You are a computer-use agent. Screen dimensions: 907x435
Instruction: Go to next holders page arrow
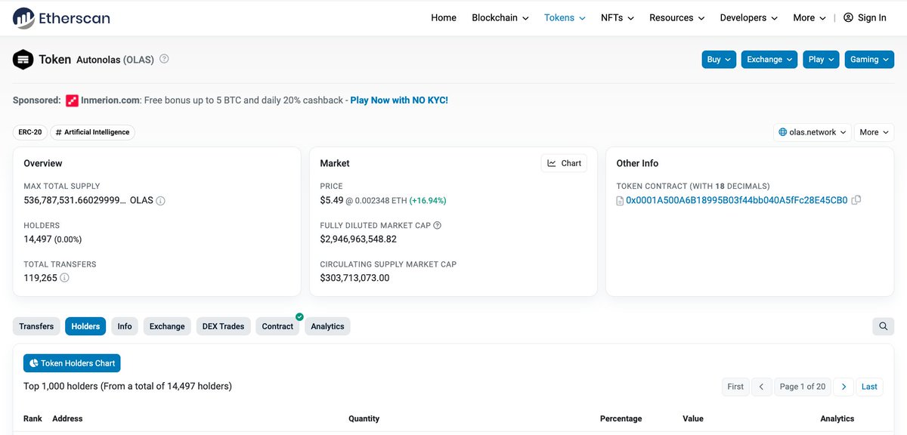pyautogui.click(x=843, y=387)
